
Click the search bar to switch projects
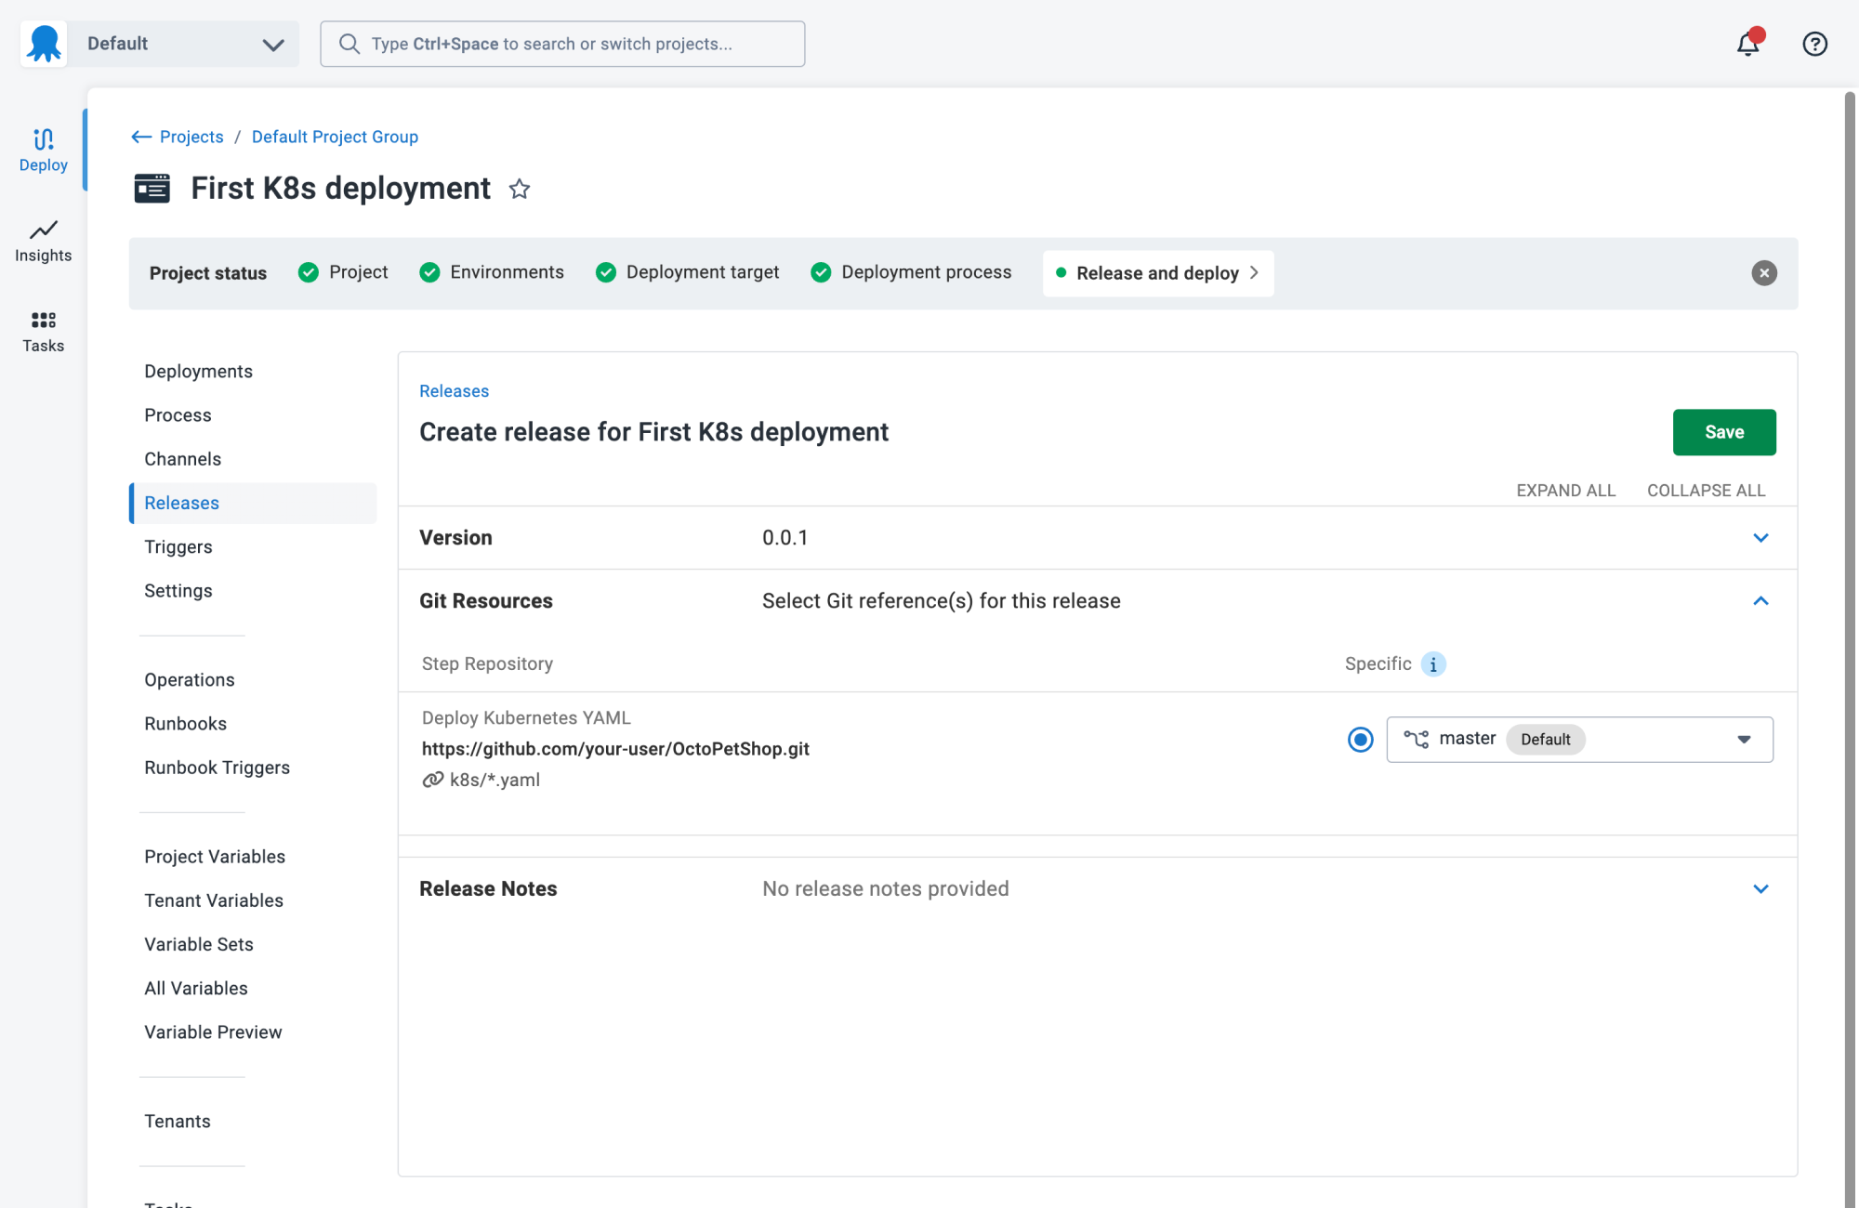(562, 44)
